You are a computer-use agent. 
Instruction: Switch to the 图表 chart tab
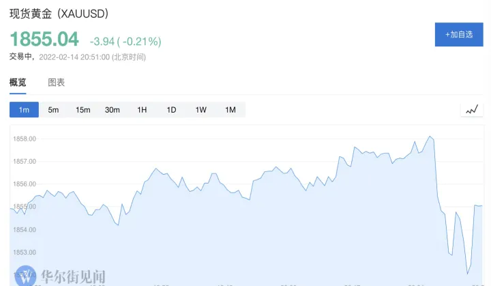point(57,83)
